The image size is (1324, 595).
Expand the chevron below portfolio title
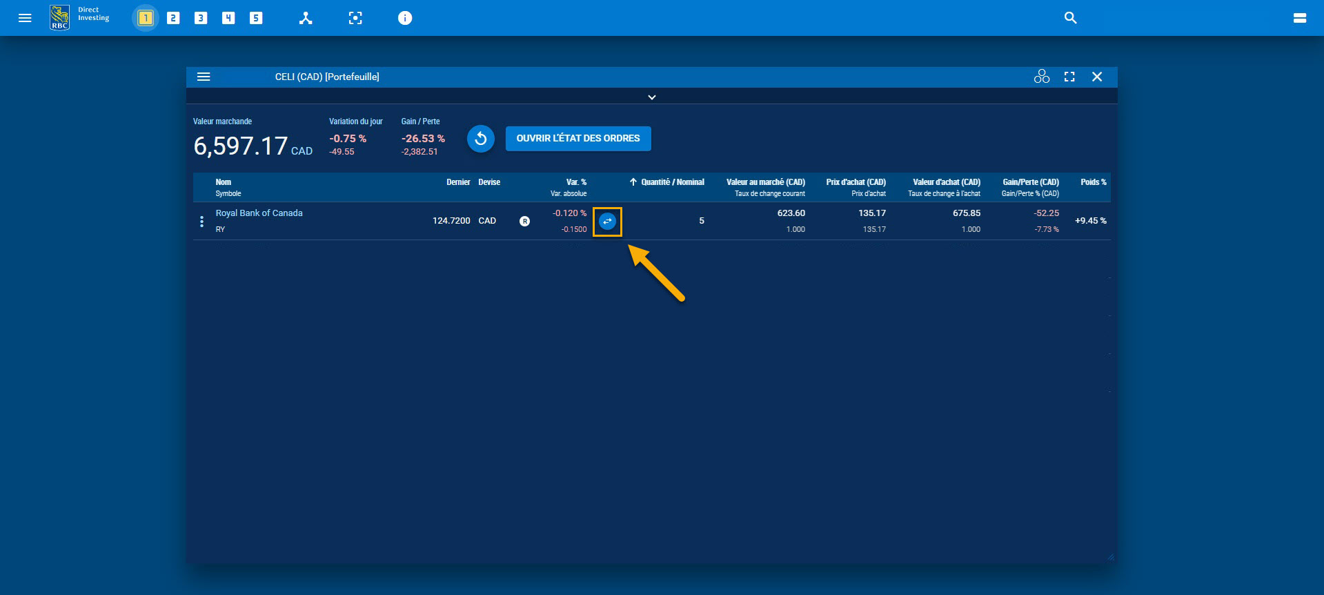(x=651, y=97)
